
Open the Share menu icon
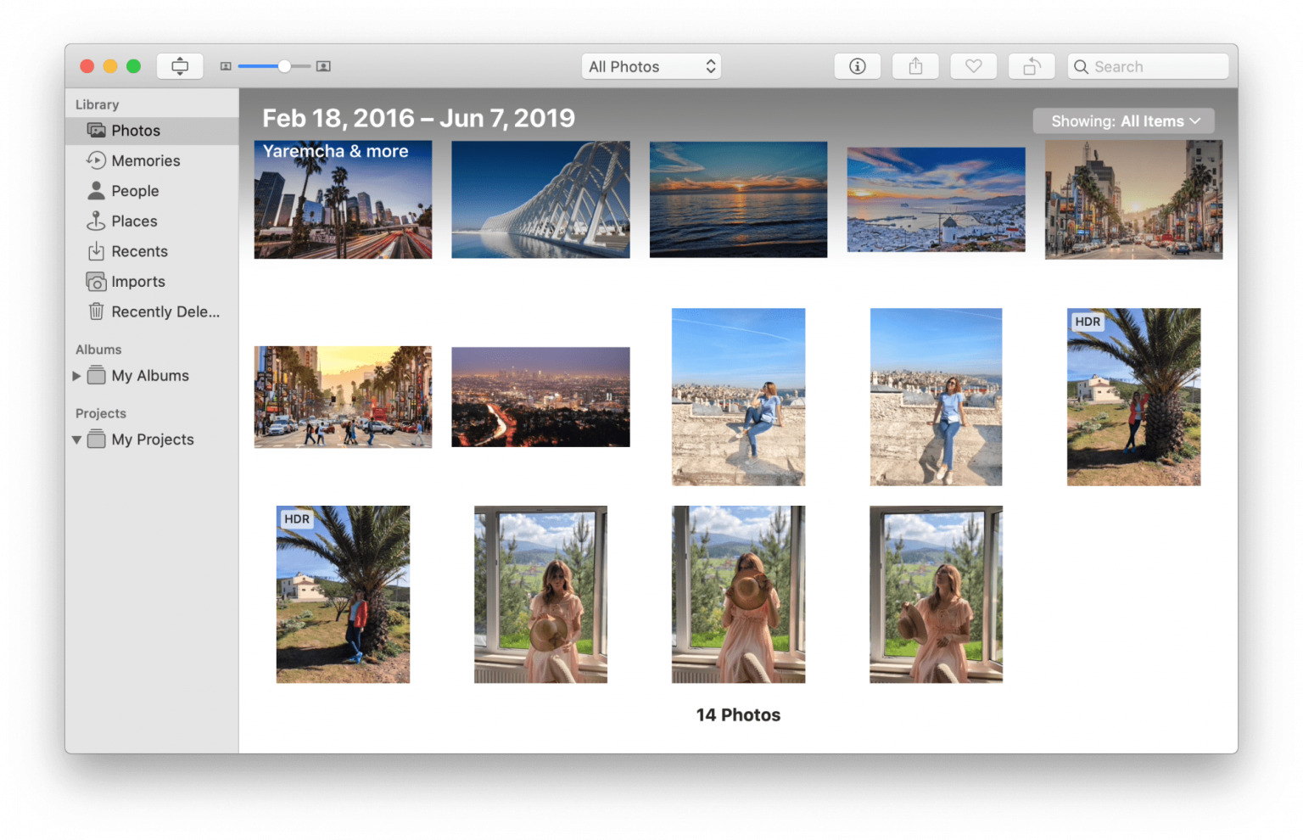pyautogui.click(x=915, y=65)
